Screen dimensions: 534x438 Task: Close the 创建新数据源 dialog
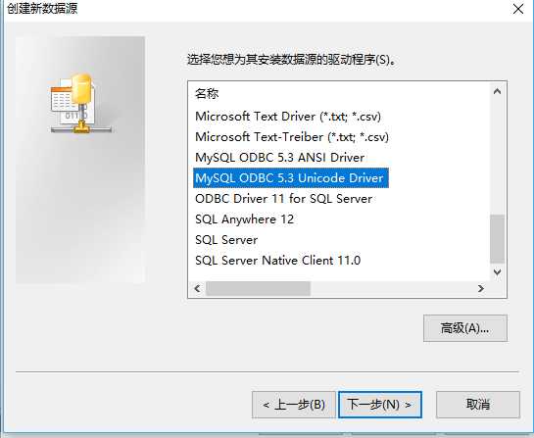coord(518,9)
